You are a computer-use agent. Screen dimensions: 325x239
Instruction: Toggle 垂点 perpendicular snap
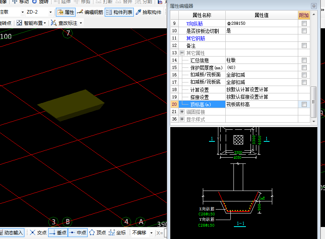58,232
